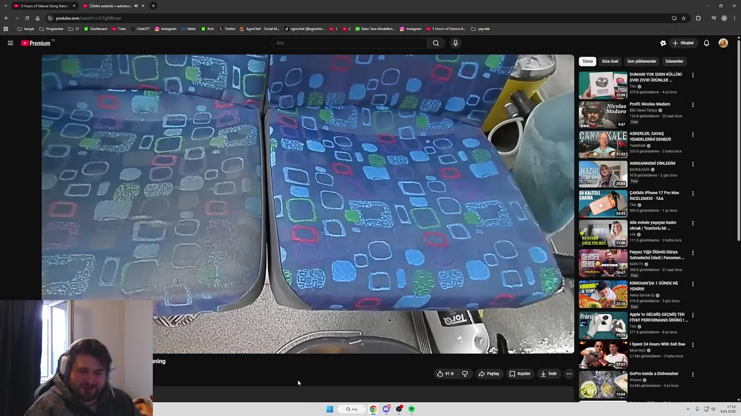The image size is (741, 416).
Task: Dislike the video with thumbs down
Action: pos(465,374)
